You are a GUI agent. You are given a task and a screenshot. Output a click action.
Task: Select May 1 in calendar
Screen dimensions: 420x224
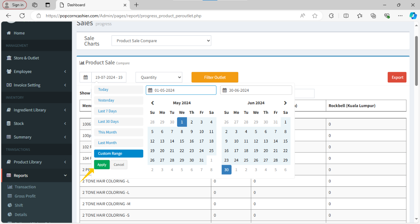tap(182, 122)
